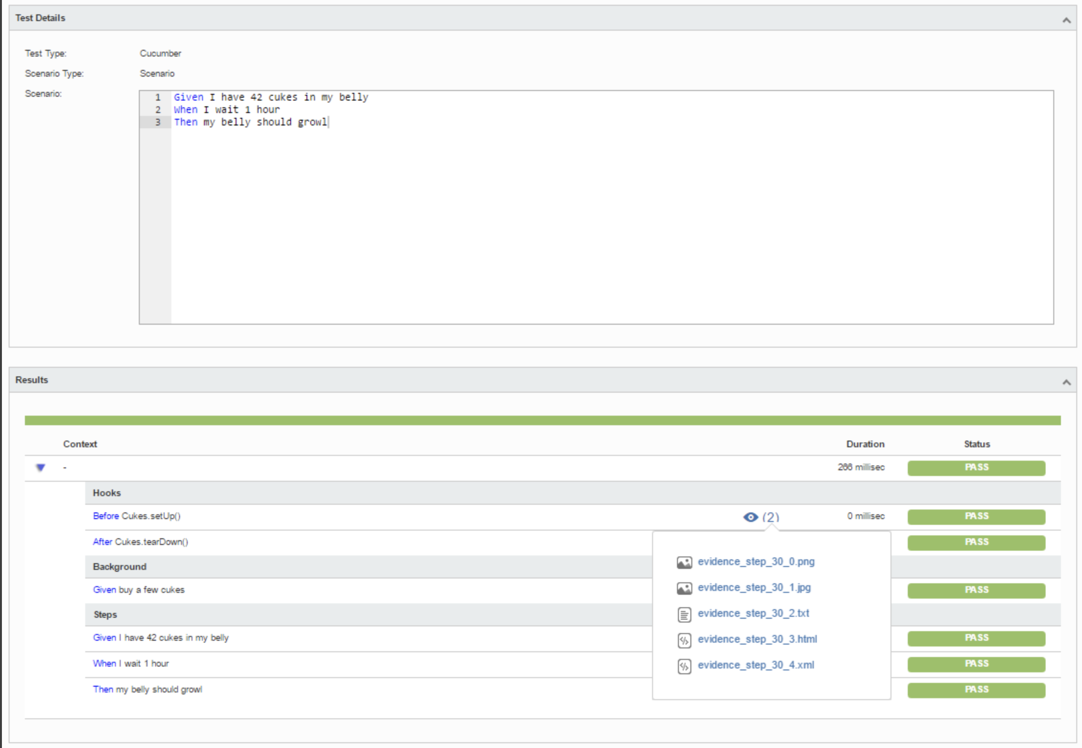Screen dimensions: 1082x748
Task: Click the Scenario value of Scenario Type
Action: click(157, 73)
